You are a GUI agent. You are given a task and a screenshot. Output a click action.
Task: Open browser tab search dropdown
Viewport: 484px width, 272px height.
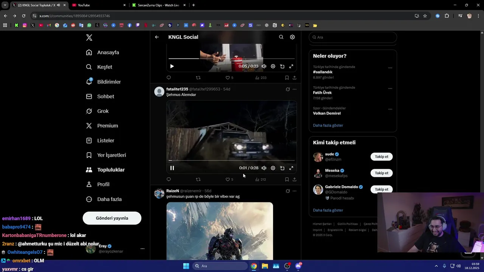click(5, 5)
